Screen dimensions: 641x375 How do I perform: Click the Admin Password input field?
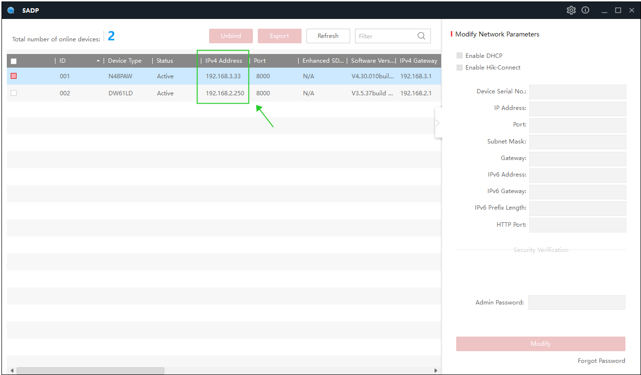[x=576, y=303]
